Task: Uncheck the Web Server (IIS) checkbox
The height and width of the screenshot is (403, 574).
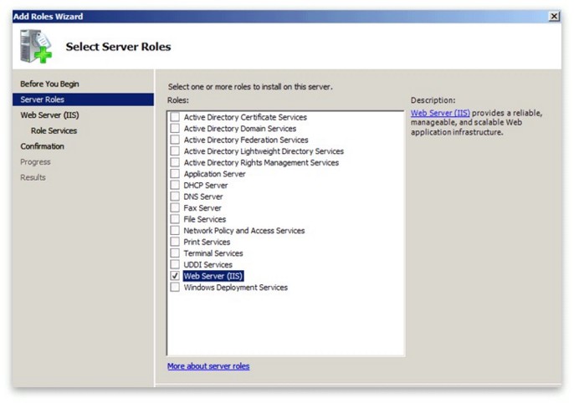Action: pyautogui.click(x=175, y=276)
